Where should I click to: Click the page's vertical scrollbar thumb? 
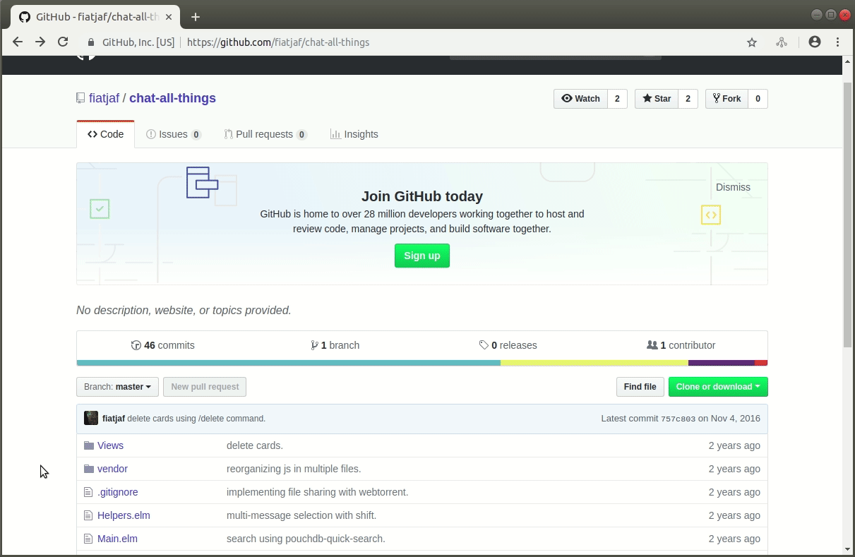[848, 214]
